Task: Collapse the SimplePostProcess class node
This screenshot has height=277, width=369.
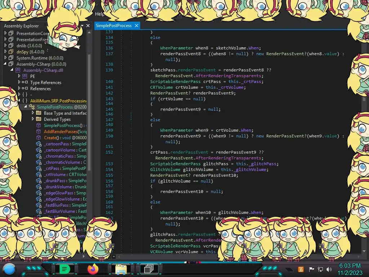Action: pyautogui.click(x=26, y=107)
